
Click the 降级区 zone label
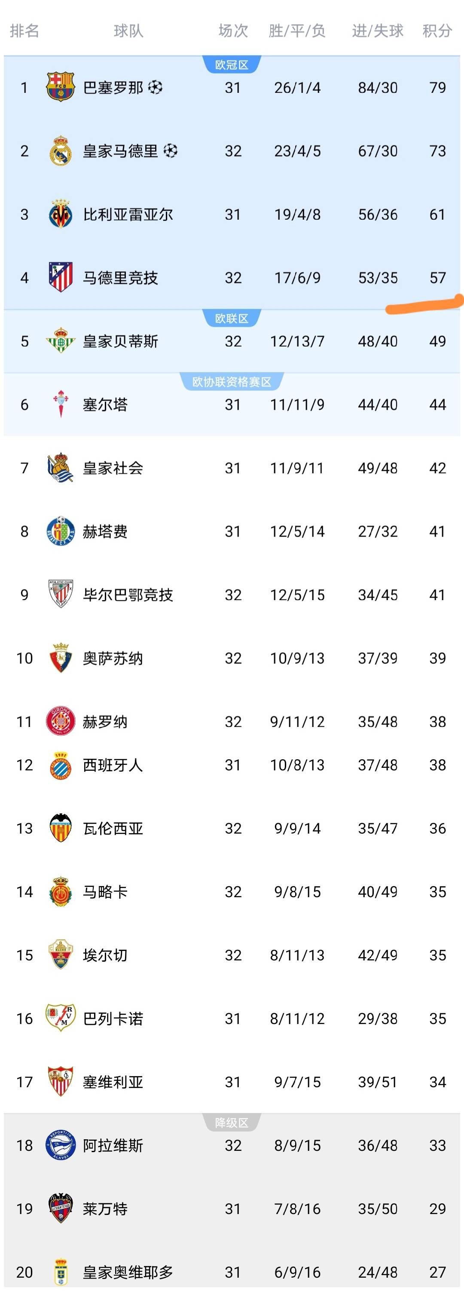[232, 1123]
